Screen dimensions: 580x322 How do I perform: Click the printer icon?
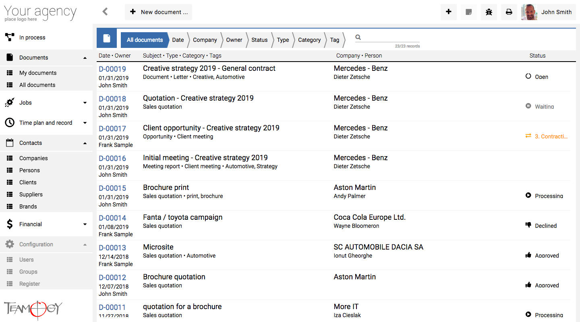[509, 12]
